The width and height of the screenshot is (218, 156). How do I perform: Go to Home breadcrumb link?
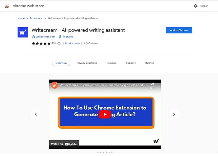click(21, 18)
